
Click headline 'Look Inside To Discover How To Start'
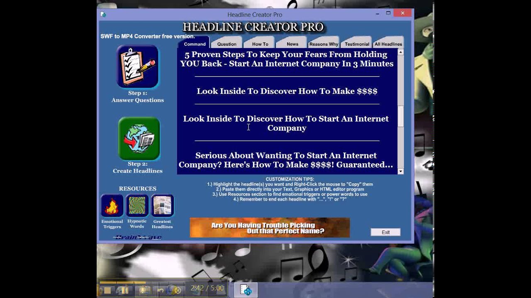[x=286, y=123]
